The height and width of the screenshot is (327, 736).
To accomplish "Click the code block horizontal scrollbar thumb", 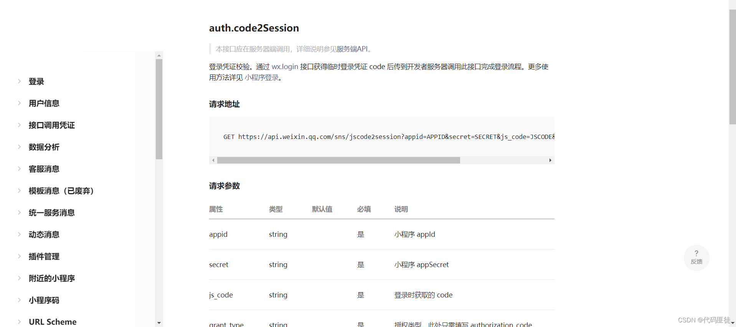I will (338, 160).
